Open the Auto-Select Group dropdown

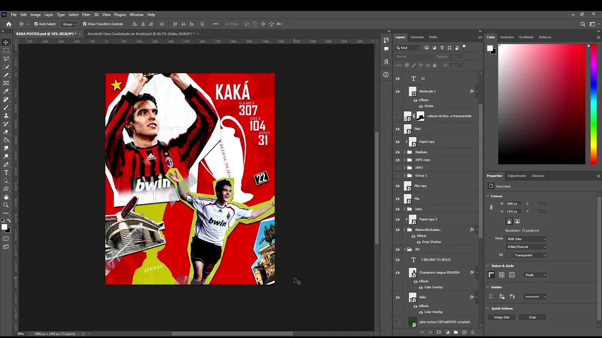pyautogui.click(x=69, y=24)
